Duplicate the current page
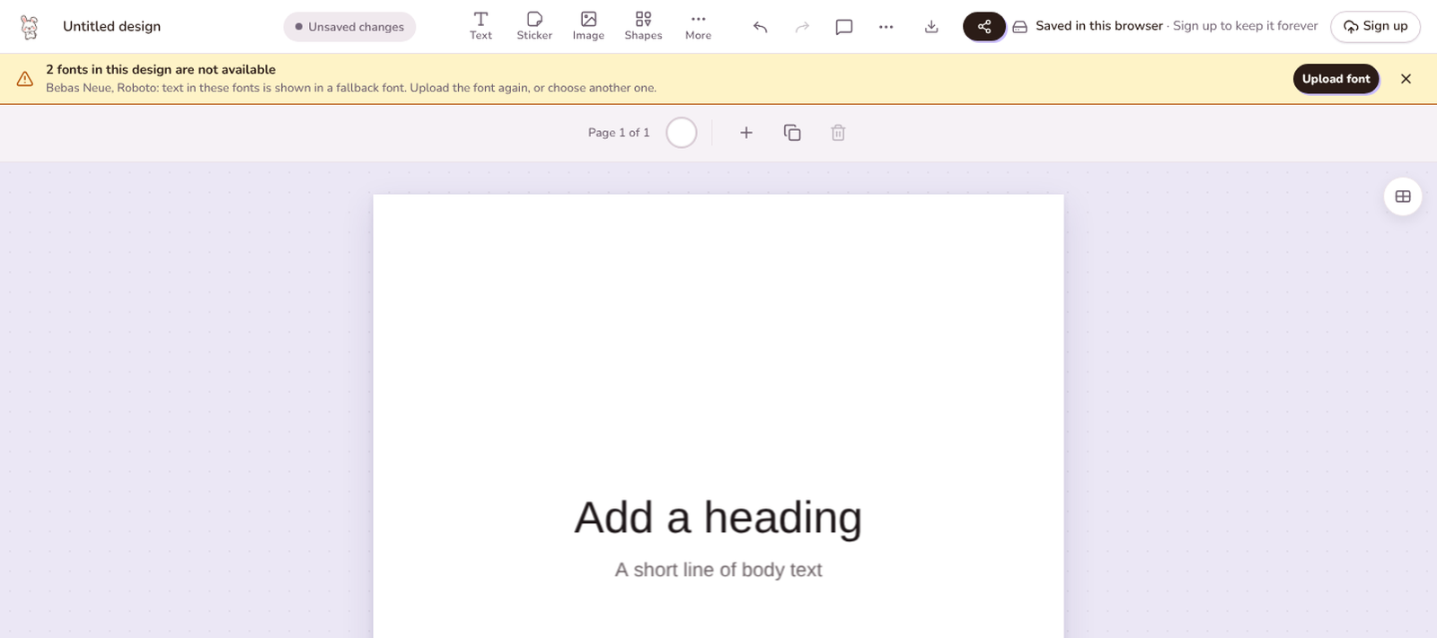 [792, 133]
